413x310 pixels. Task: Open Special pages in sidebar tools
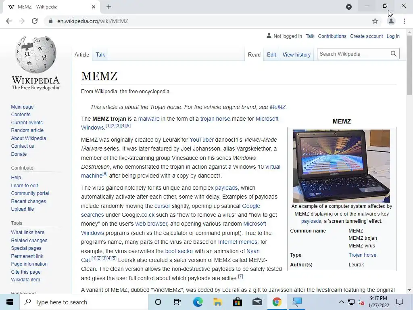[x=26, y=248]
